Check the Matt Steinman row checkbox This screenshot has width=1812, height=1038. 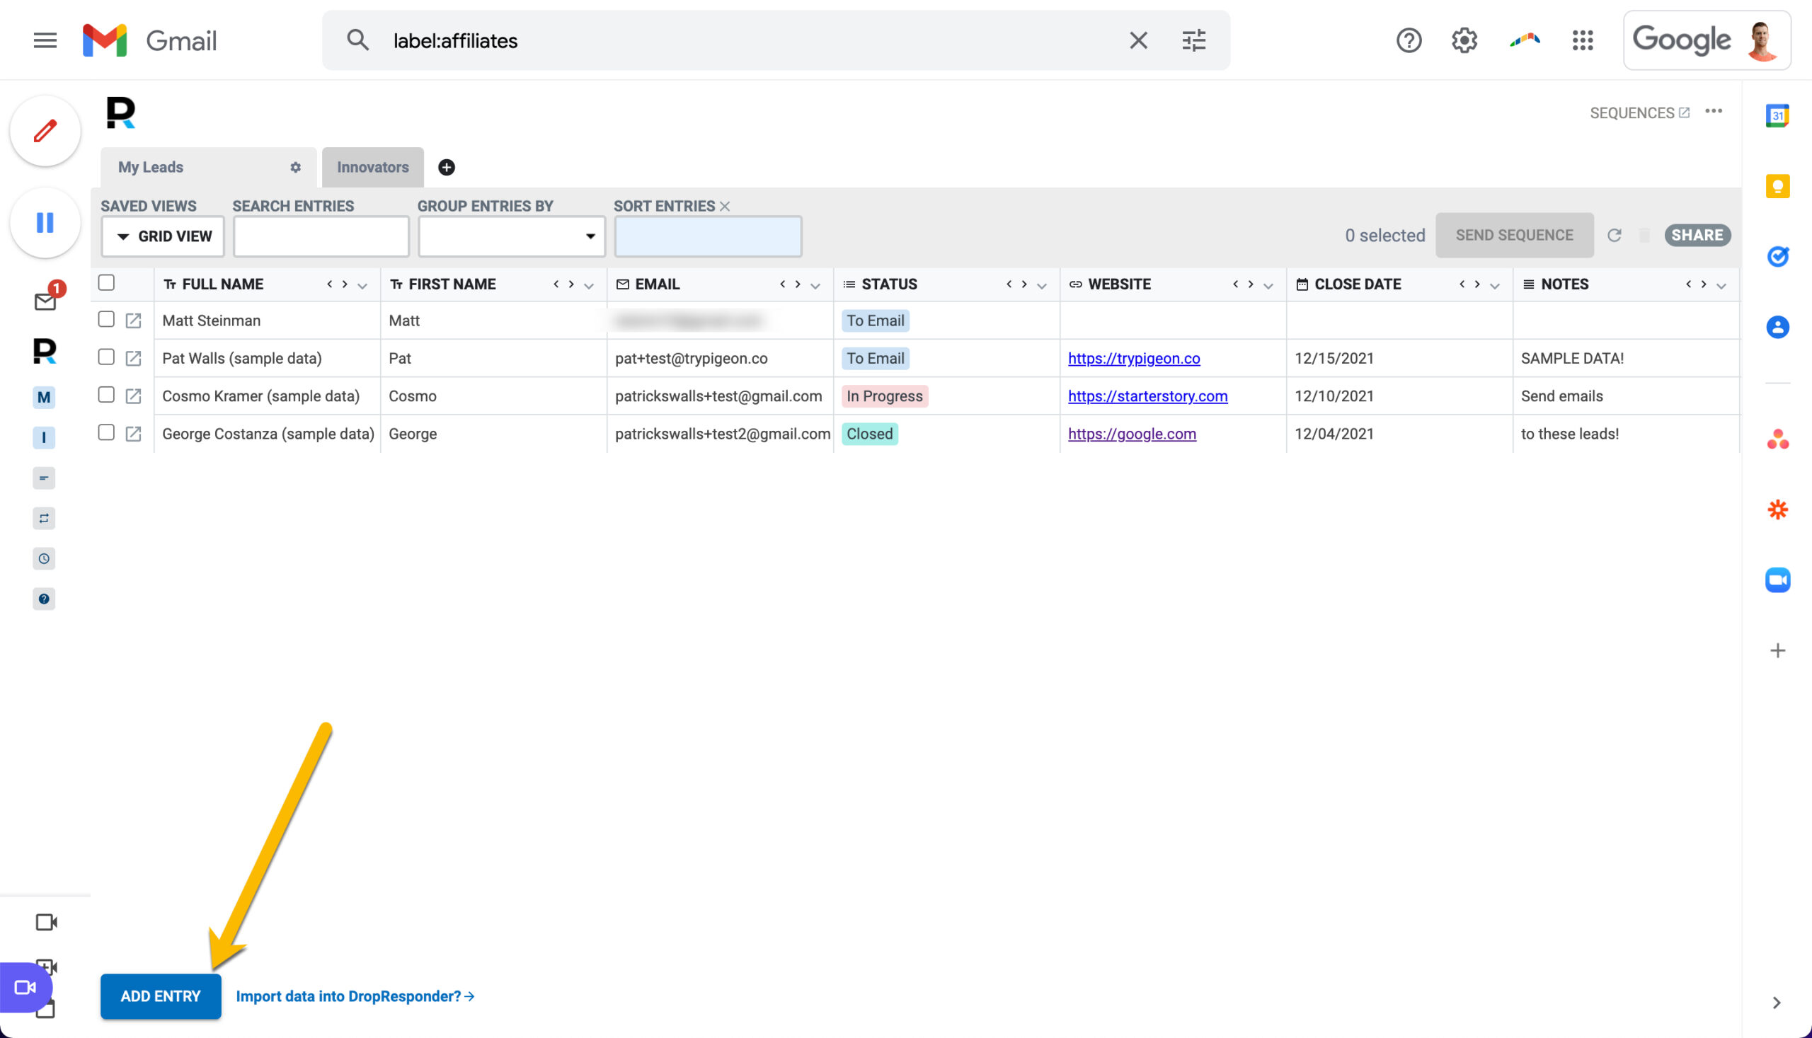(106, 319)
